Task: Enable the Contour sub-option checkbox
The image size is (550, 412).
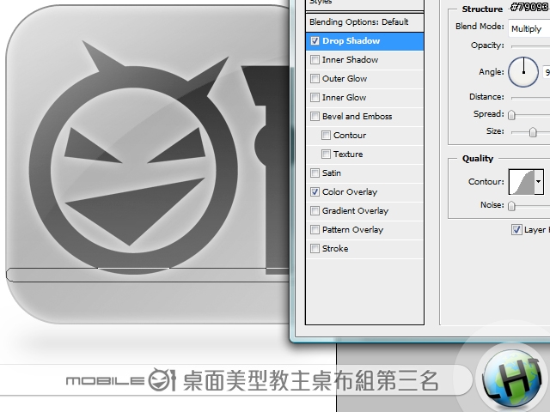Action: (x=326, y=136)
